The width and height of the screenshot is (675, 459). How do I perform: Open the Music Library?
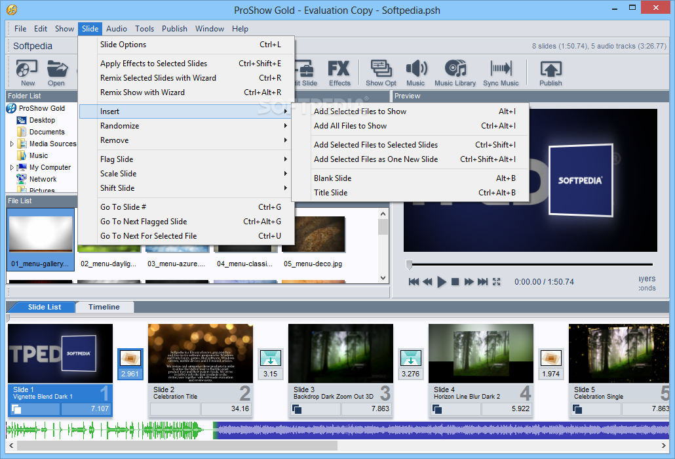(x=455, y=73)
